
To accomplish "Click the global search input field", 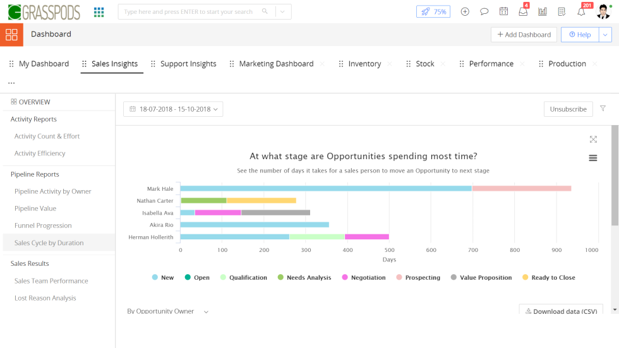I will (189, 11).
